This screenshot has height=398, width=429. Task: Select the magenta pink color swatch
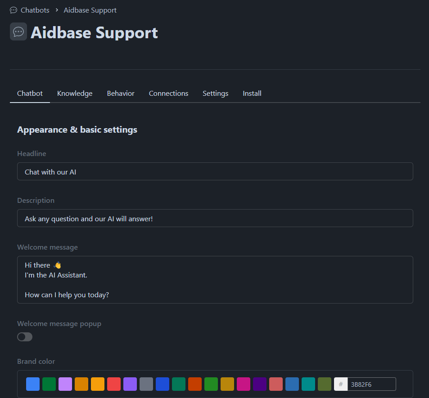tap(244, 384)
